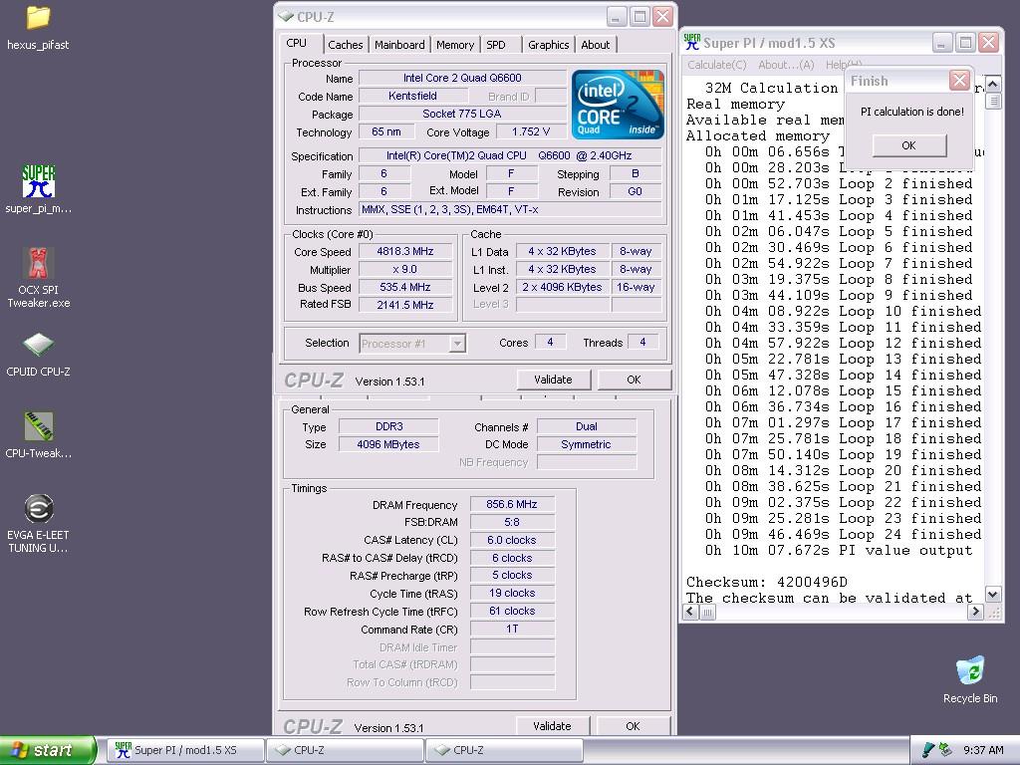
Task: Click Validate in the upper CPU-Z window
Action: tap(553, 380)
